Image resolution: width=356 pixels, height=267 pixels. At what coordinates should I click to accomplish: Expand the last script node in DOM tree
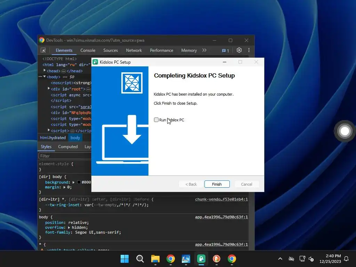[x=49, y=130]
